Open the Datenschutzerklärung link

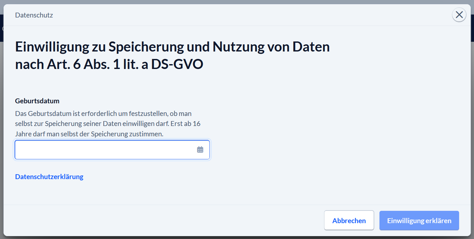tap(49, 177)
